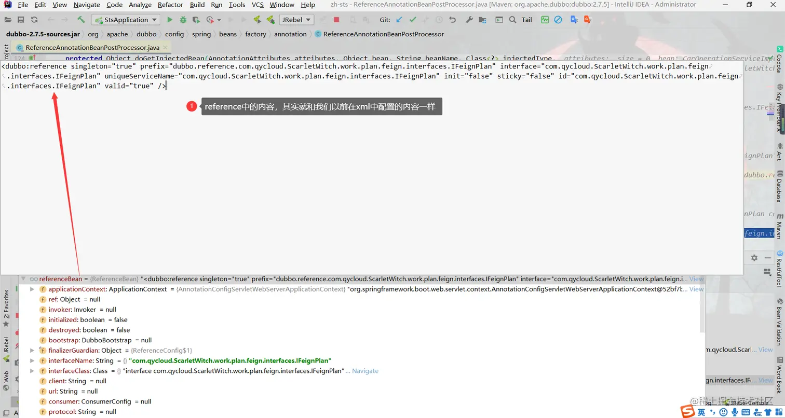Viewport: 785px width, 418px height.
Task: Open the VCS menu
Action: click(x=258, y=5)
